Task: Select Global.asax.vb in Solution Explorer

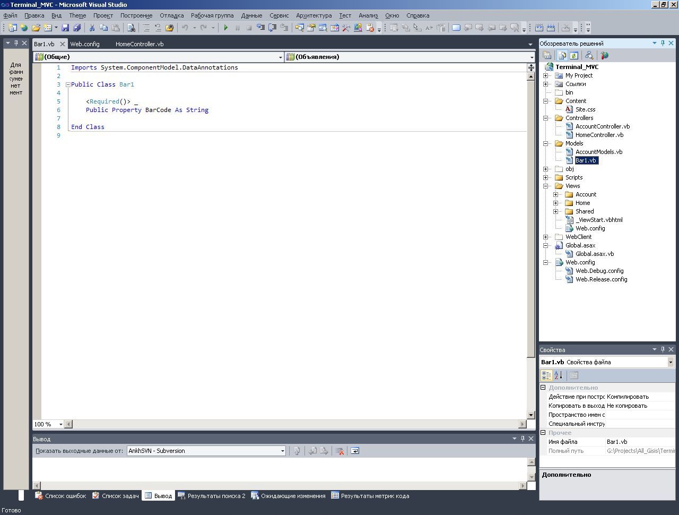Action: (595, 254)
